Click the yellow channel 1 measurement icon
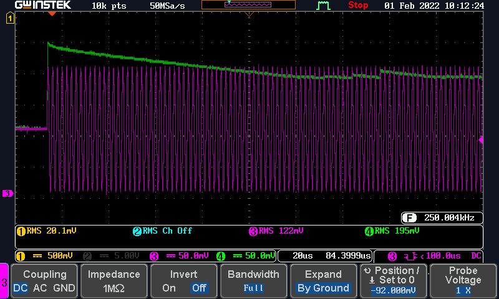The height and width of the screenshot is (299, 499). tap(21, 231)
